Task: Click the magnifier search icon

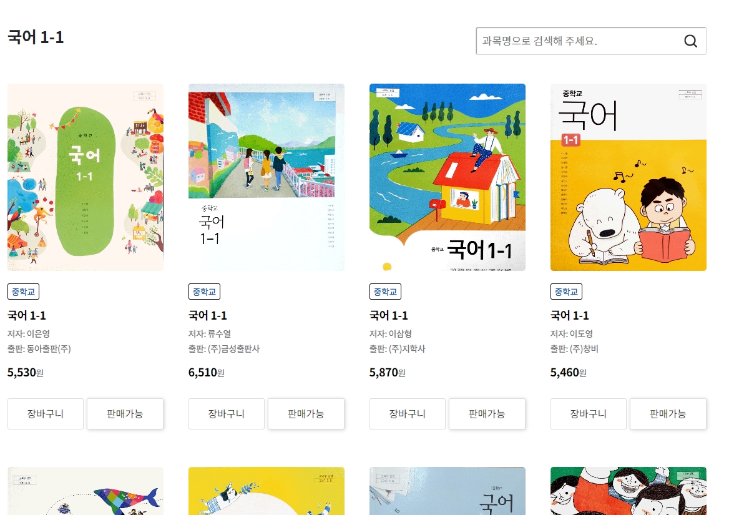Action: click(690, 41)
